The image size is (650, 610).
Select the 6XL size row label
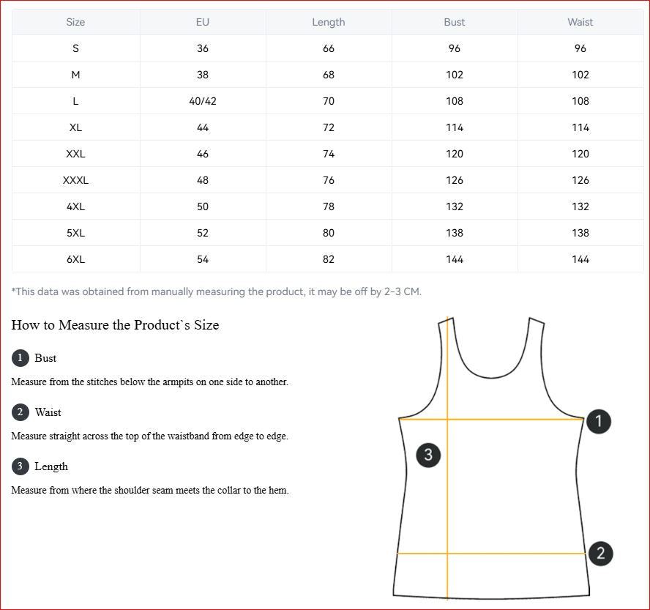pos(76,259)
